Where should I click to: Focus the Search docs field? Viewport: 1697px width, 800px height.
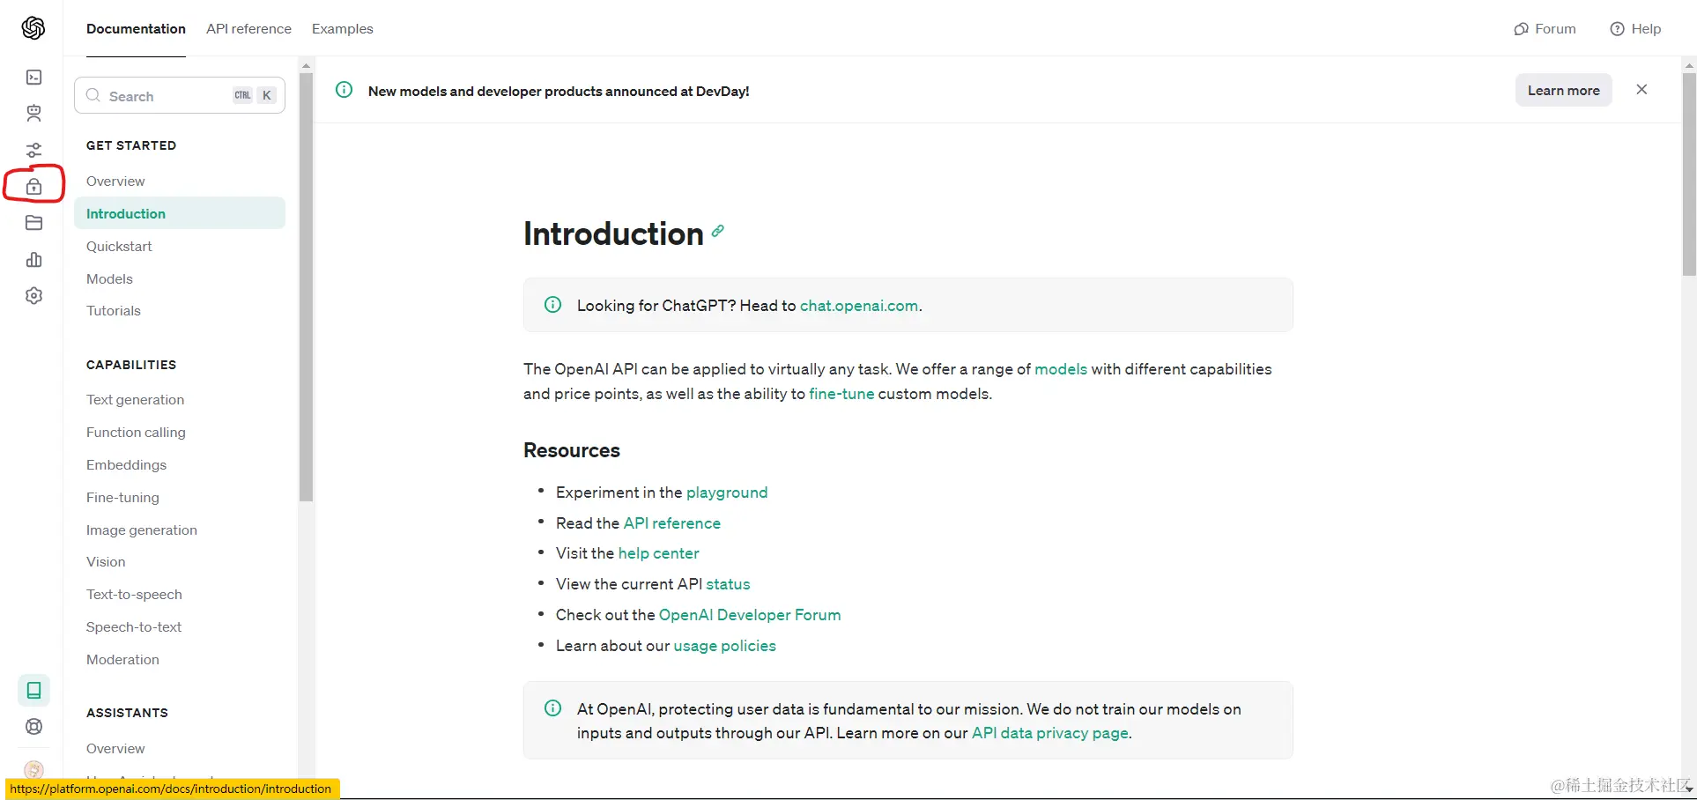pos(167,96)
